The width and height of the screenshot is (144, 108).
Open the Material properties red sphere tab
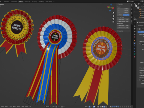135,57
